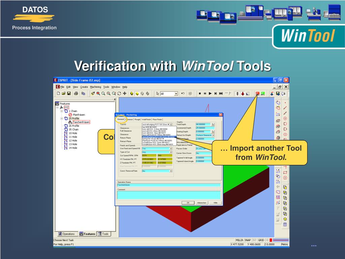Click the red WinTool import toolbar icon

tap(257, 94)
